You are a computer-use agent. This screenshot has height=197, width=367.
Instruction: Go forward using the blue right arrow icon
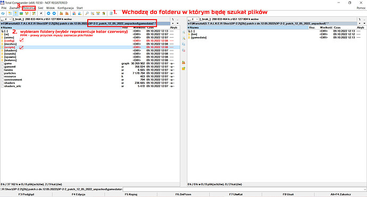point(54,14)
